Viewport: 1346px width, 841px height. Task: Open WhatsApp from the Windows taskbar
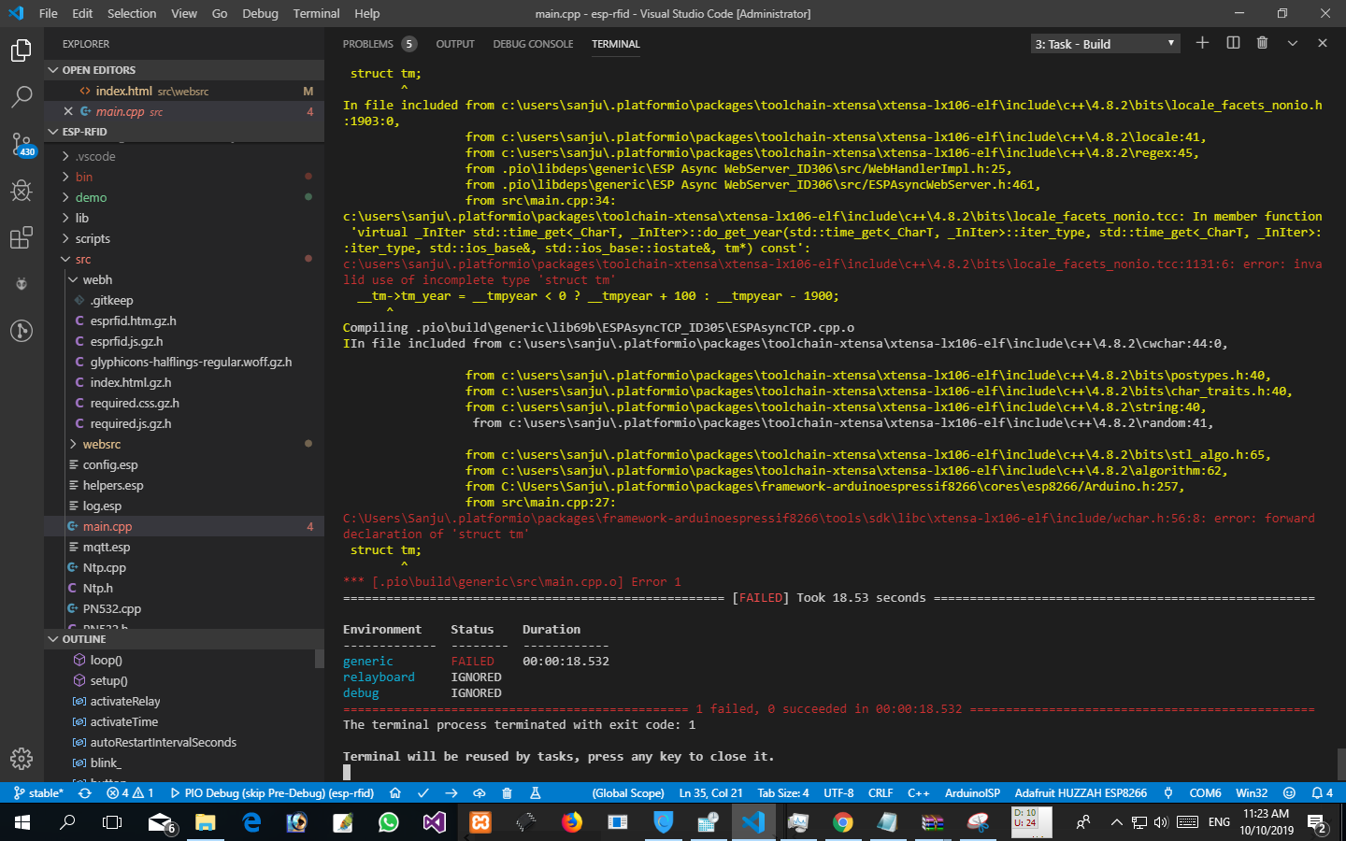click(x=388, y=822)
